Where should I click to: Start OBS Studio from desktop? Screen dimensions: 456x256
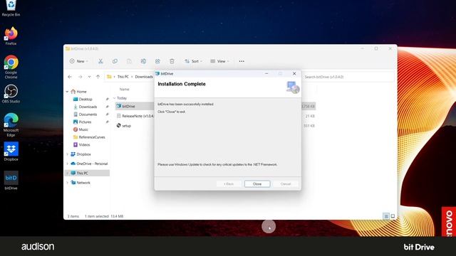pos(11,94)
